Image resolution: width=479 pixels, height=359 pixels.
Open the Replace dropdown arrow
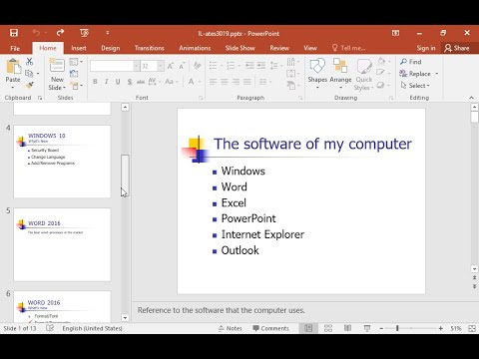click(x=437, y=74)
